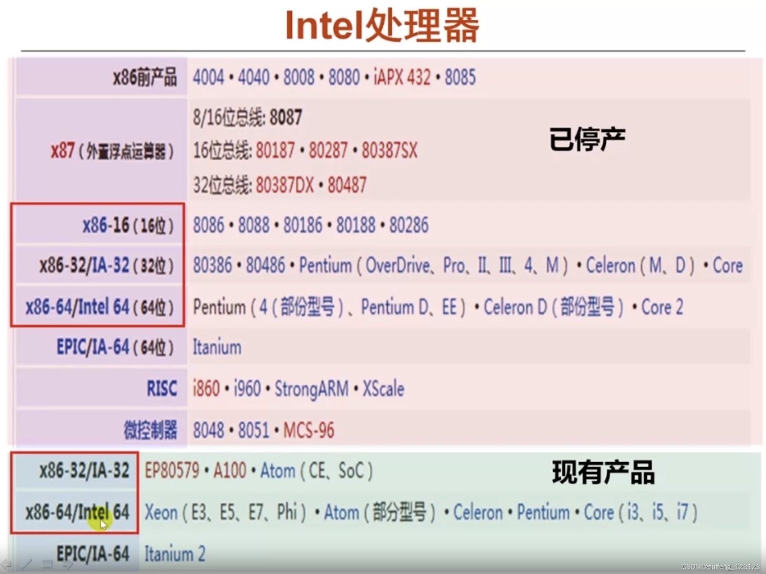This screenshot has width=766, height=574.
Task: Select the Xeon processor link
Action: pyautogui.click(x=161, y=512)
